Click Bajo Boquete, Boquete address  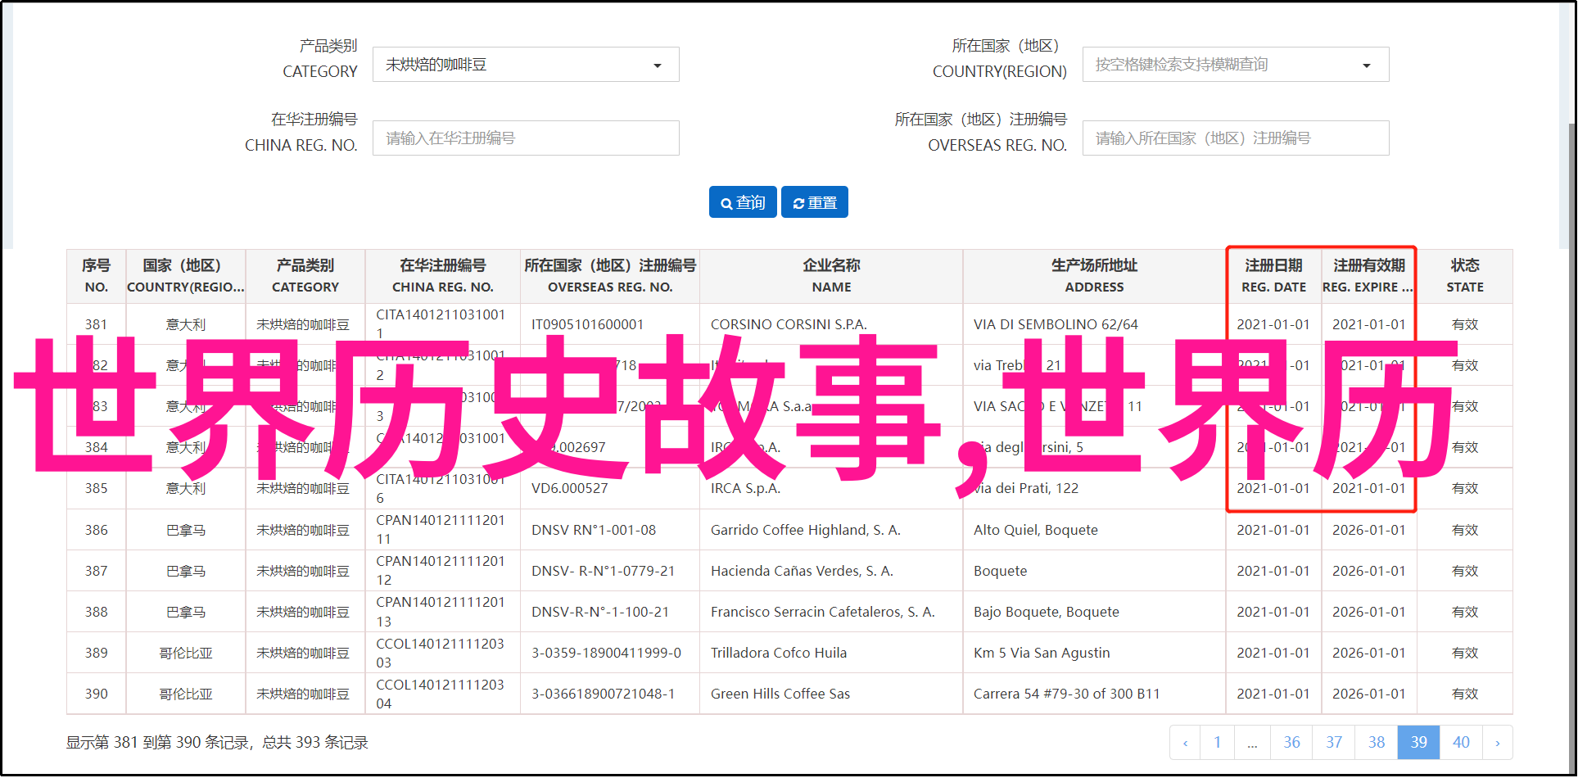1047,613
